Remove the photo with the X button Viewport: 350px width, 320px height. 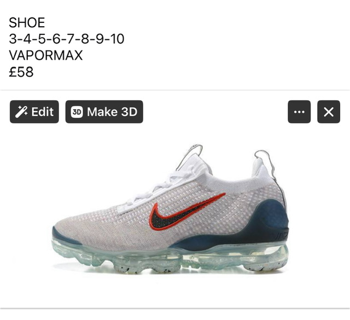pos(329,112)
